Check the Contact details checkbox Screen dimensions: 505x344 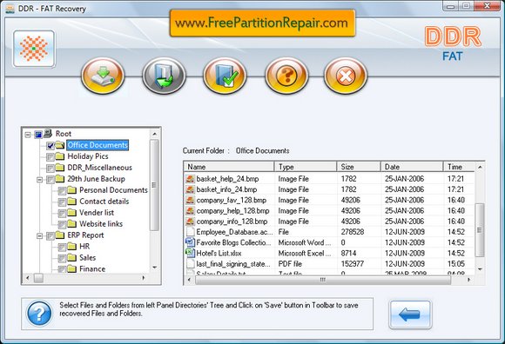(x=62, y=202)
